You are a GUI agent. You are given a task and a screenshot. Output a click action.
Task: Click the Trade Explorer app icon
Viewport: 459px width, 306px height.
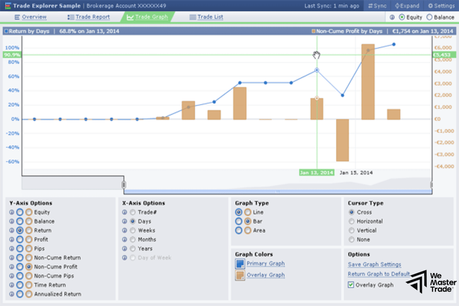(x=7, y=6)
